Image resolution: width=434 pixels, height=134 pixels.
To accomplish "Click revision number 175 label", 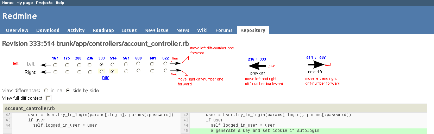I will (67, 58).
